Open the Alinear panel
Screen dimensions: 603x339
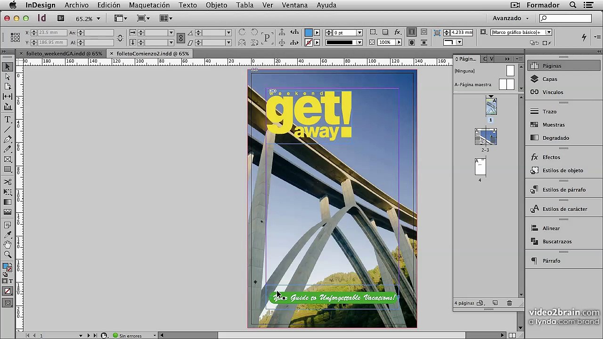pos(563,228)
